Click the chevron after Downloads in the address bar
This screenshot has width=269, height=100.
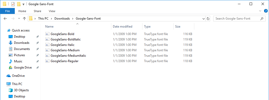[x=73, y=19]
